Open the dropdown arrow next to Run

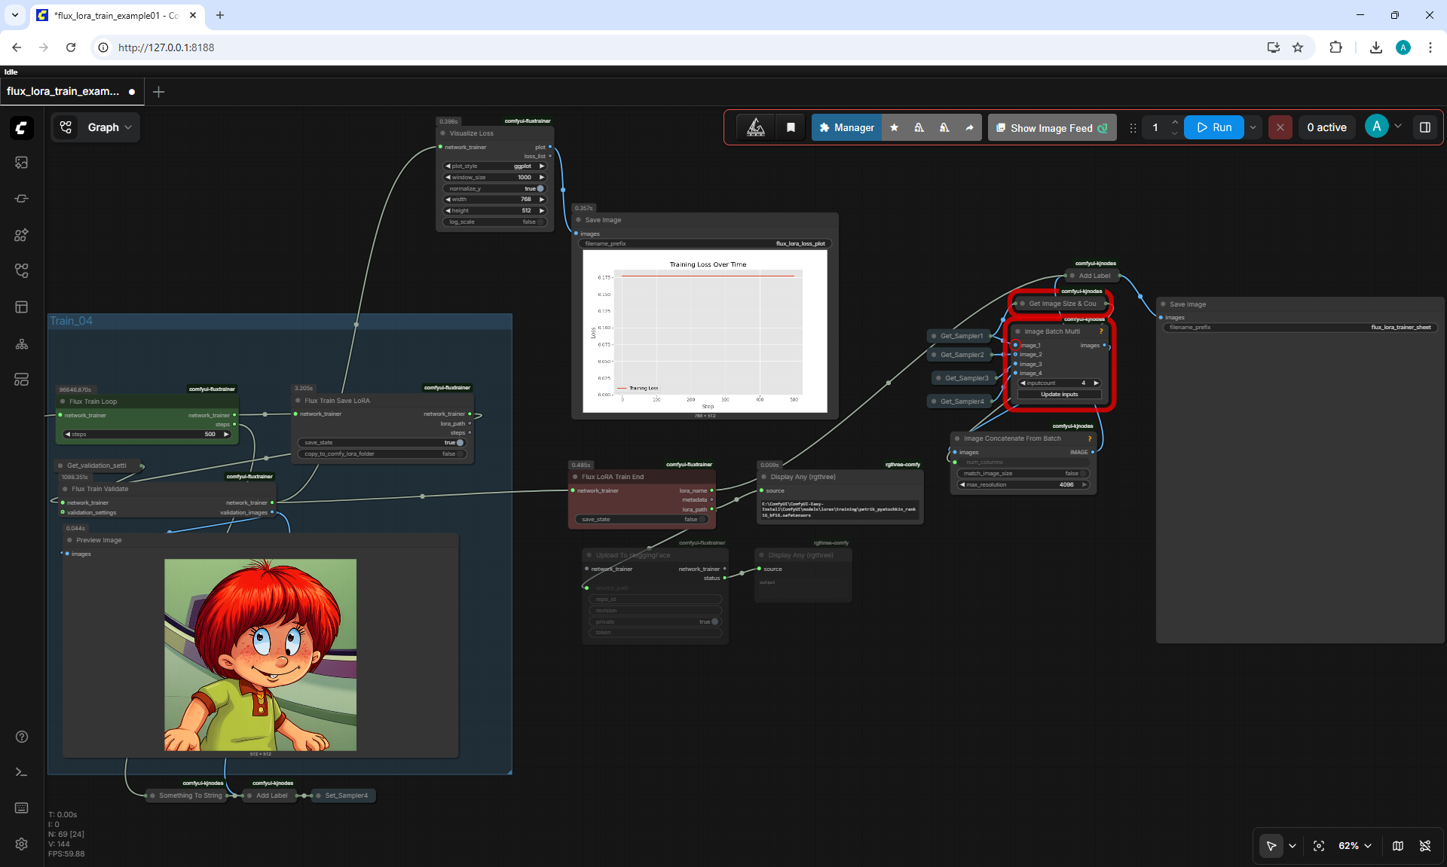point(1253,127)
